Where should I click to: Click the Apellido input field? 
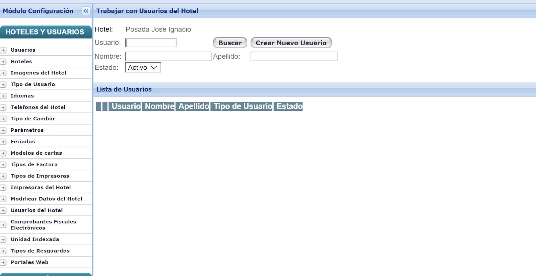(x=294, y=56)
